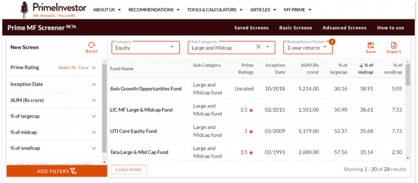Click star rating of LIC MF Large & Midcap
418x183 pixels.
click(x=251, y=110)
